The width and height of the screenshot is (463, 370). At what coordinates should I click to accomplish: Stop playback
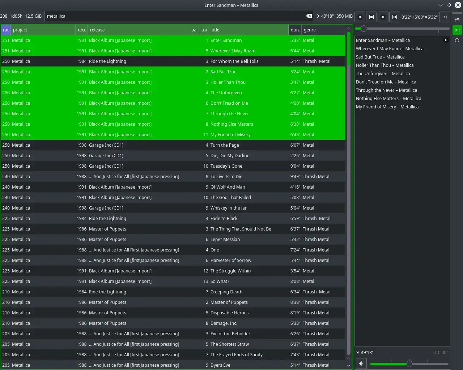pos(371,17)
